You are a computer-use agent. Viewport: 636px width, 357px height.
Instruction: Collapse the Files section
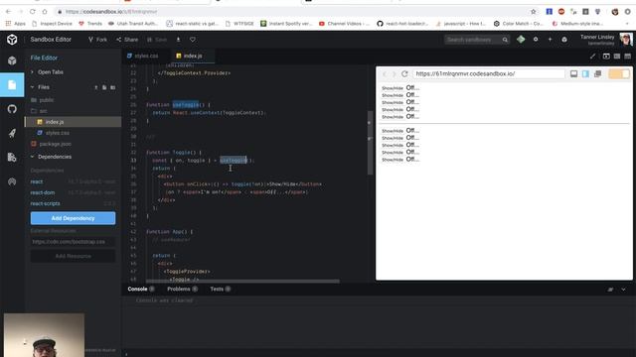(x=44, y=87)
